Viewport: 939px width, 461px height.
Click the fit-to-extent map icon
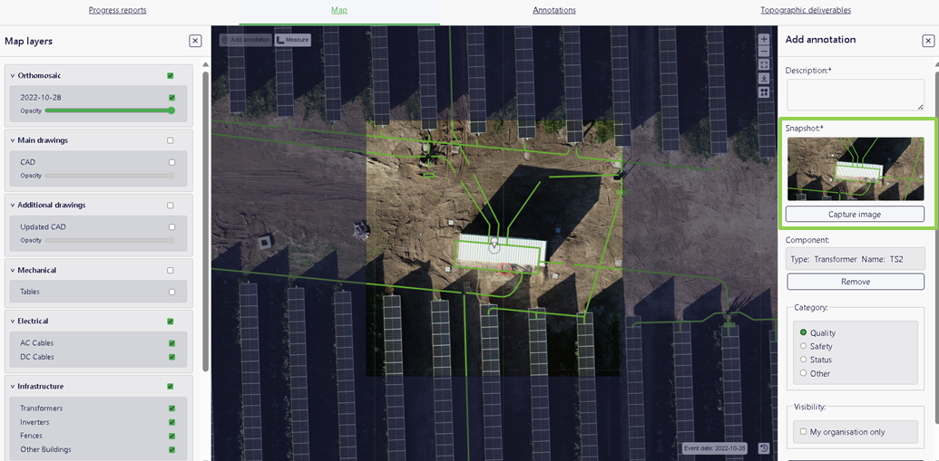point(764,65)
